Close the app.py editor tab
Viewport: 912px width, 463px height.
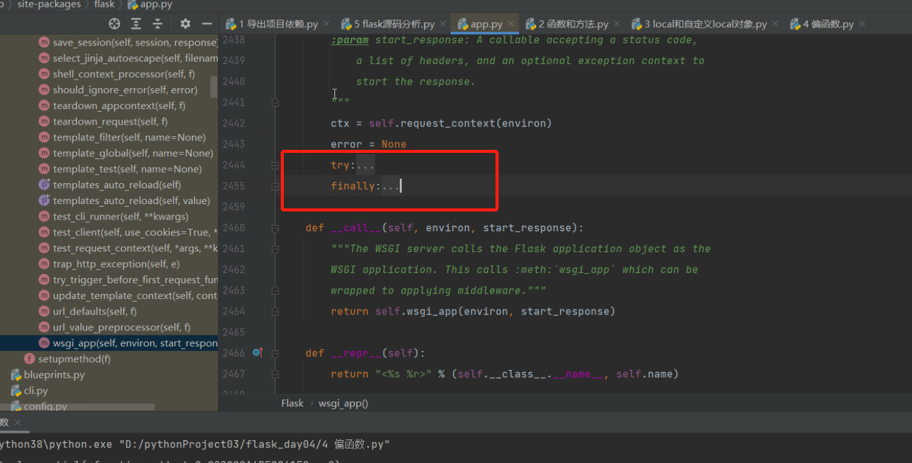coord(511,24)
